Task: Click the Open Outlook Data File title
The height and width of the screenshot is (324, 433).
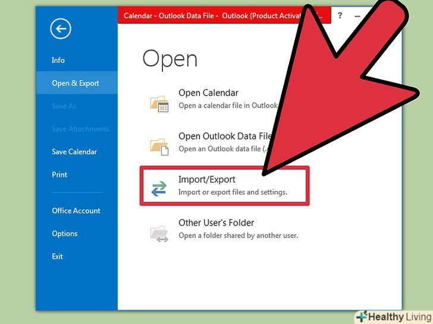Action: [x=225, y=136]
